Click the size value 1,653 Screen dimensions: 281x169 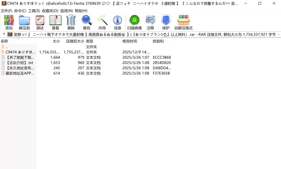55,63
